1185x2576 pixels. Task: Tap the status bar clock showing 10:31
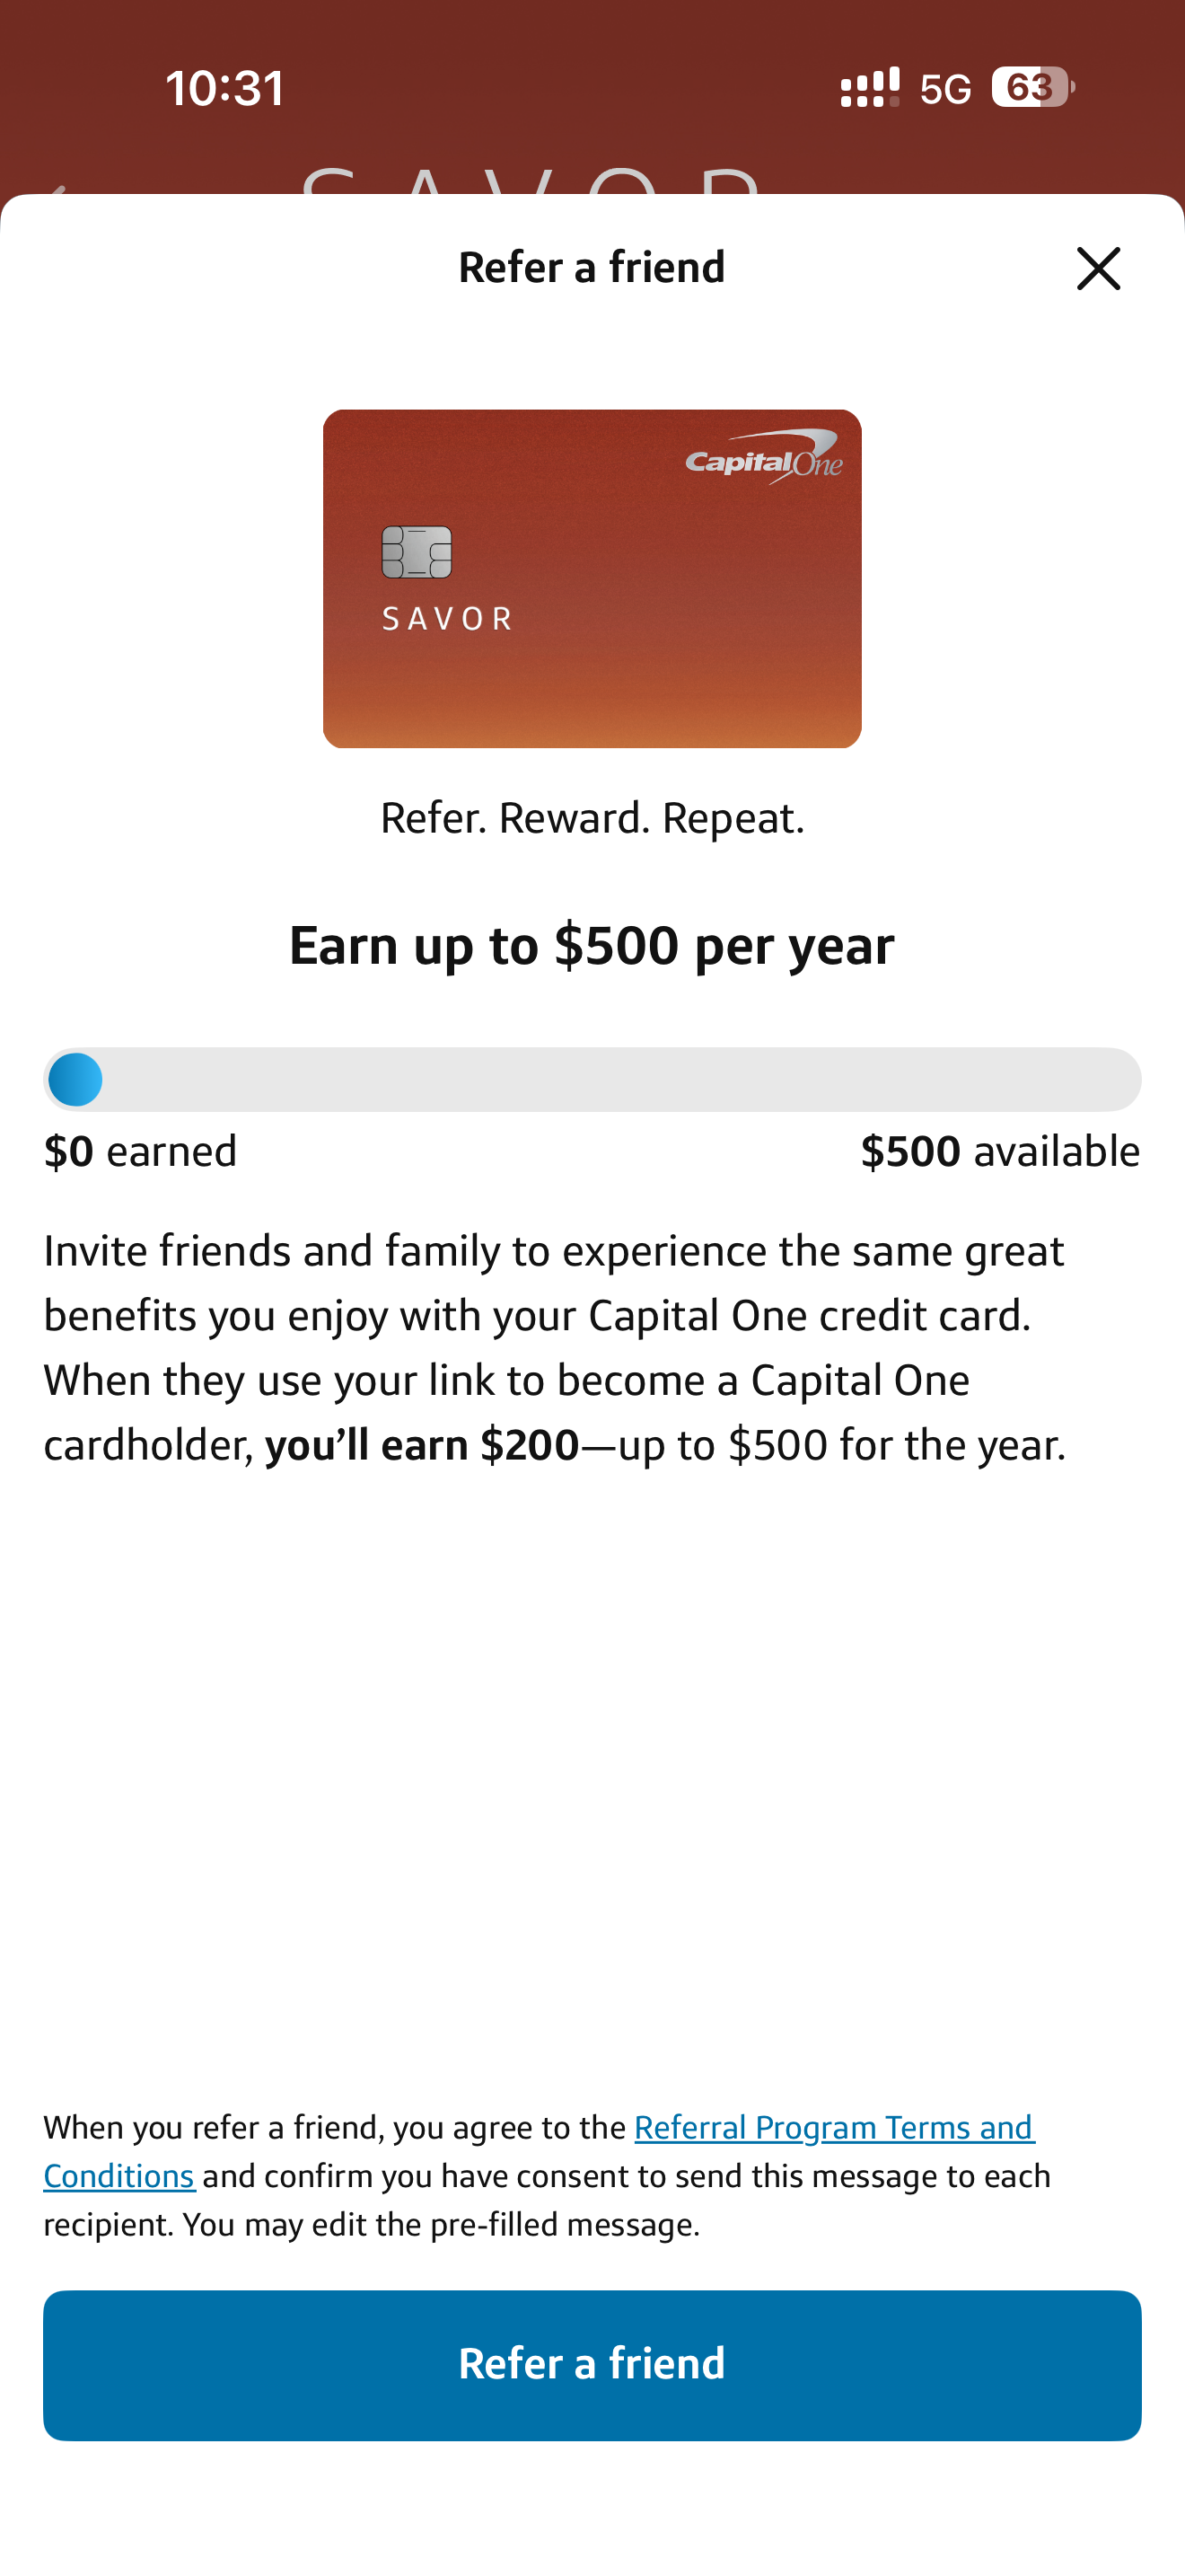tap(224, 88)
